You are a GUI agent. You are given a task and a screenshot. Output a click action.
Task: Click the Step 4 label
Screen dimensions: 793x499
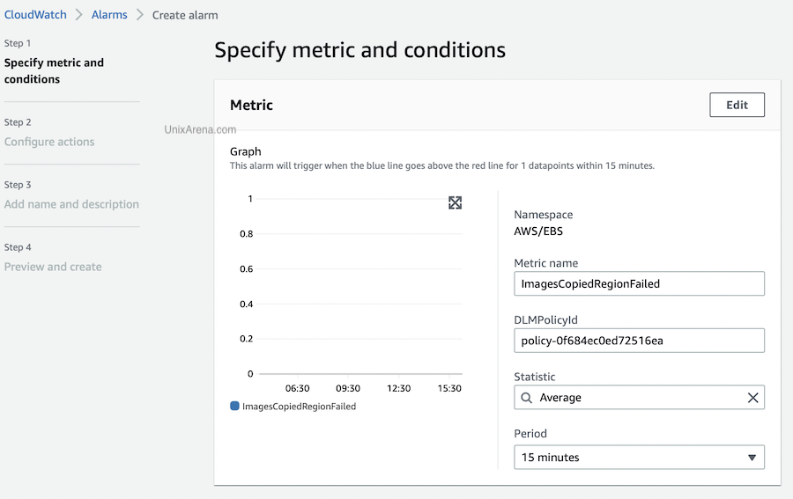(x=18, y=247)
